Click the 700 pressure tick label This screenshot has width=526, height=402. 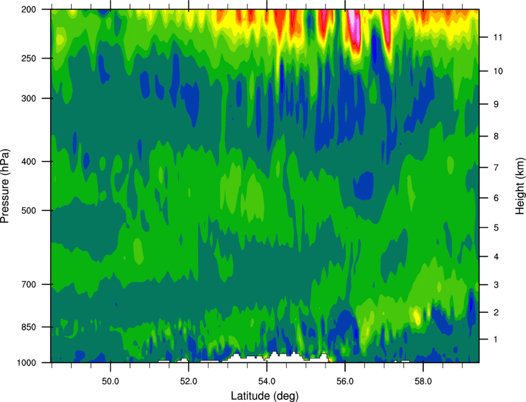click(29, 284)
